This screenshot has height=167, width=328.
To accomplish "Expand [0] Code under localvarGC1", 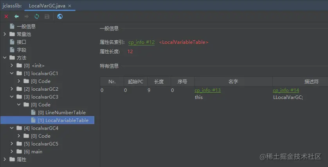I will (x=19, y=81).
